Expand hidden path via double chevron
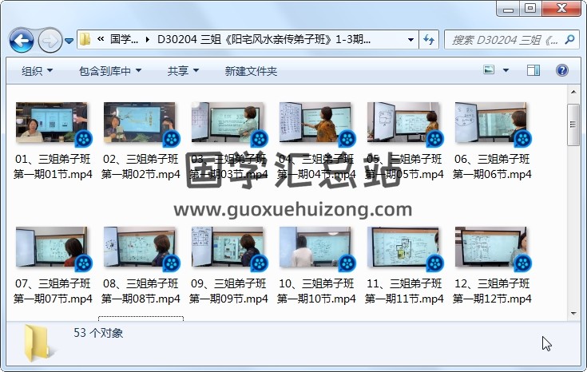 pyautogui.click(x=101, y=39)
